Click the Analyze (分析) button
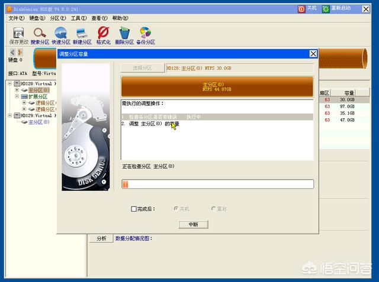The image size is (379, 282). tap(101, 238)
